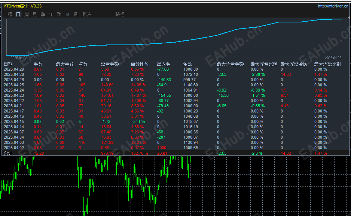Image resolution: width=351 pixels, height=216 pixels.
Task: Click the 百分比% column header
Action: pyautogui.click(x=139, y=64)
